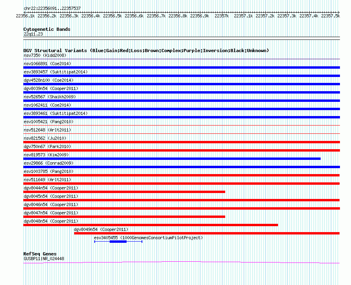Viewport: 351px width, 285px height.
Task: Click the red dgv8048n54 loss bar
Action: pos(151,225)
